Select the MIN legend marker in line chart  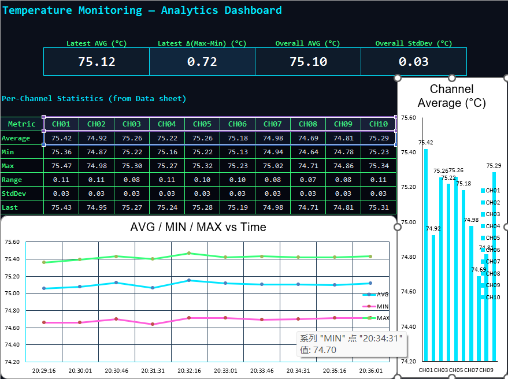coord(369,306)
